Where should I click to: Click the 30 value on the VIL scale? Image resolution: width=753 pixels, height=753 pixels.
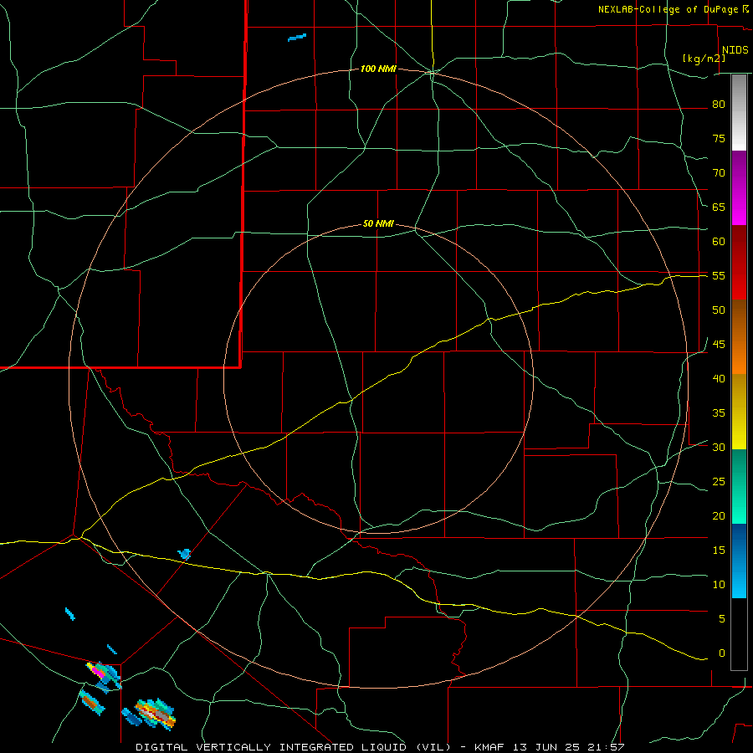coord(719,447)
